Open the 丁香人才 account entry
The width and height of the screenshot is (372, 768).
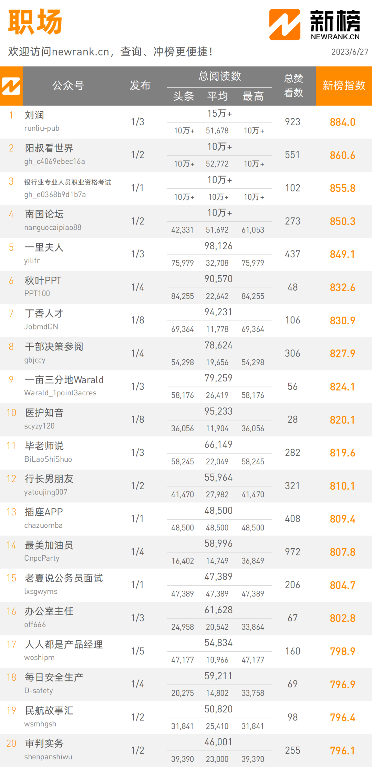pos(44,314)
